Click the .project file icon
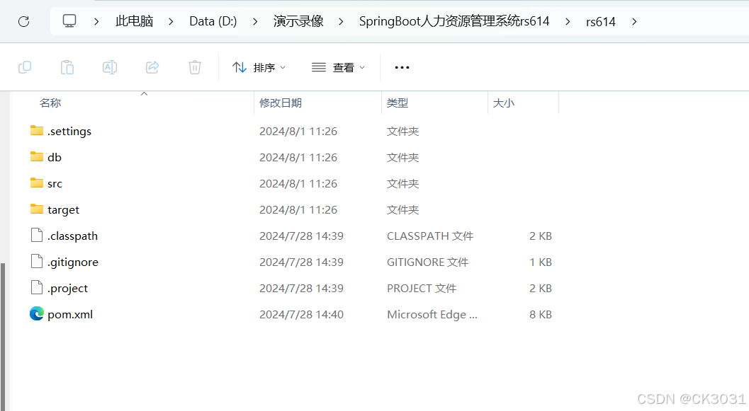749x411 pixels. coord(37,287)
